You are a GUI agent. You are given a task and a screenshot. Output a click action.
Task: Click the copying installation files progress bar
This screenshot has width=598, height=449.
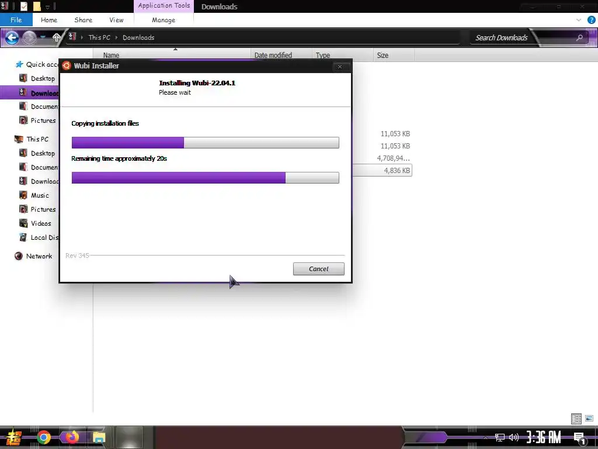205,143
